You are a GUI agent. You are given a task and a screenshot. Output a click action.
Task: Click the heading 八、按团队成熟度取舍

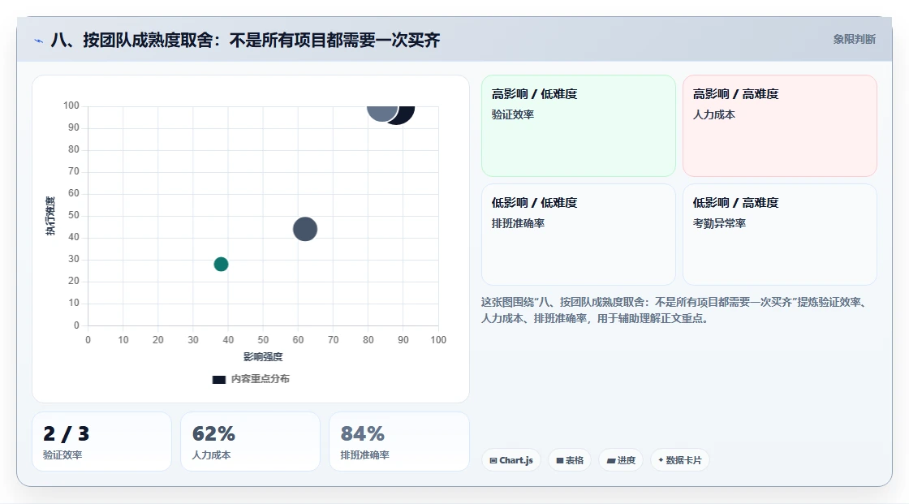tap(245, 40)
